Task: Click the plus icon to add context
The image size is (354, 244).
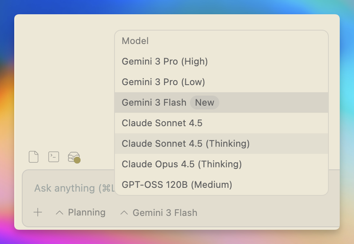Action: [x=38, y=213]
